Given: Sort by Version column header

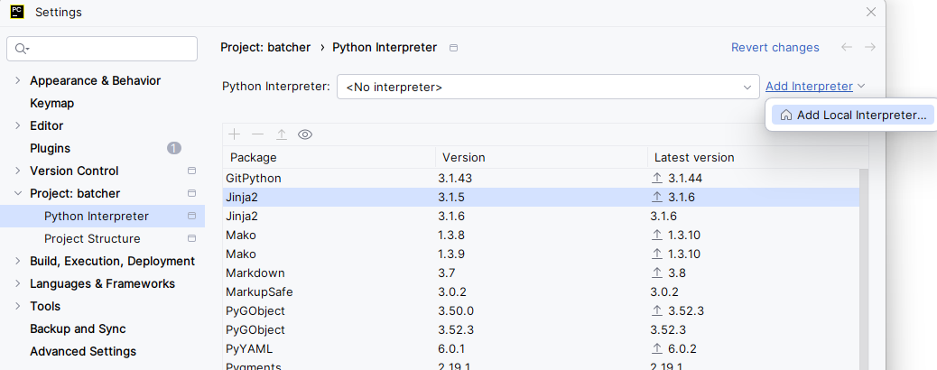Looking at the screenshot, I should 542,158.
